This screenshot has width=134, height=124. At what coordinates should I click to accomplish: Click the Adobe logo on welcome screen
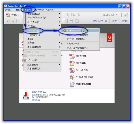109,38
